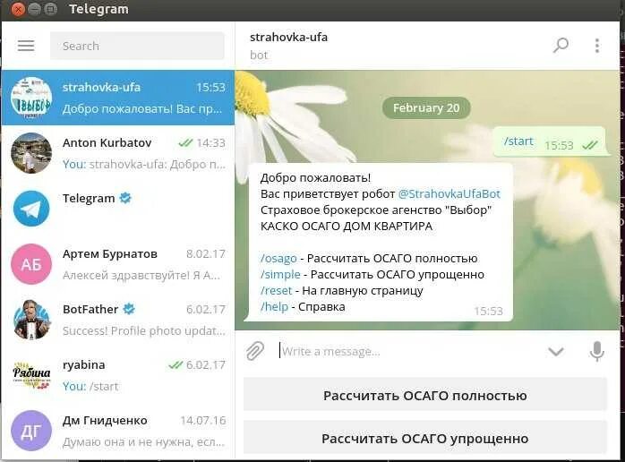Open the BotFather chat

tap(118, 320)
